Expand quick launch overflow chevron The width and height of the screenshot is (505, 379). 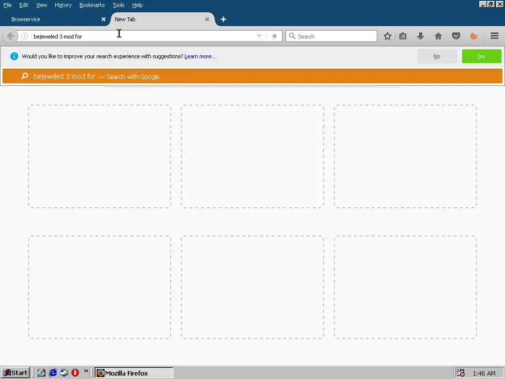(x=86, y=371)
